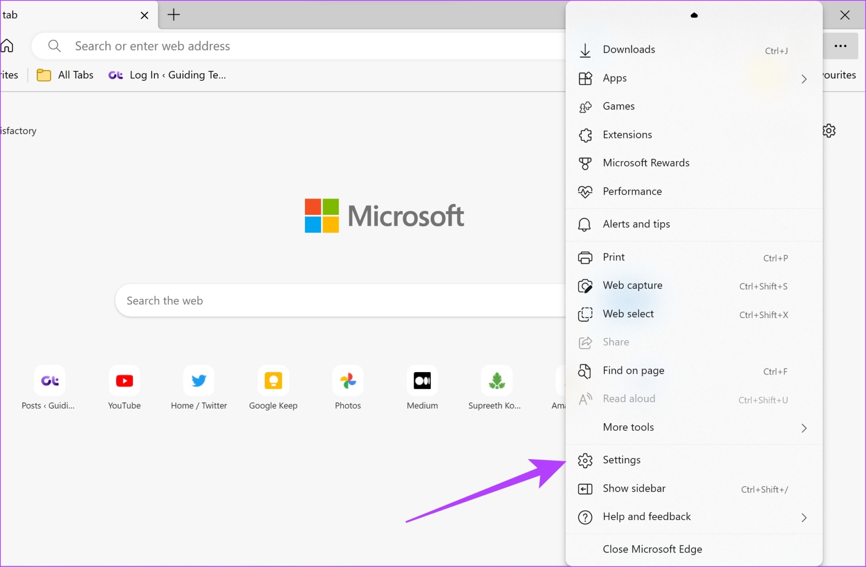
Task: Open Settings from the menu
Action: pos(622,460)
